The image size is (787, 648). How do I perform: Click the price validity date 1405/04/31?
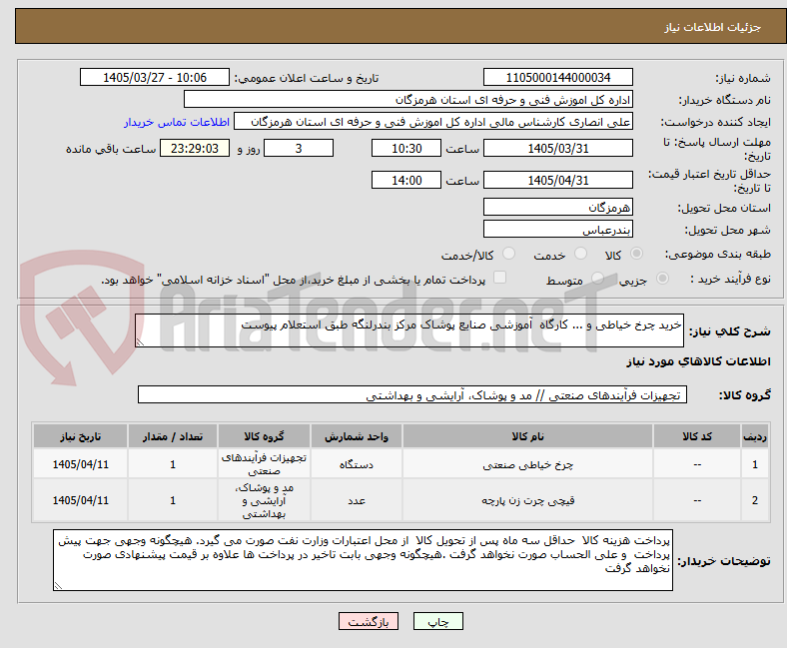coord(557,180)
